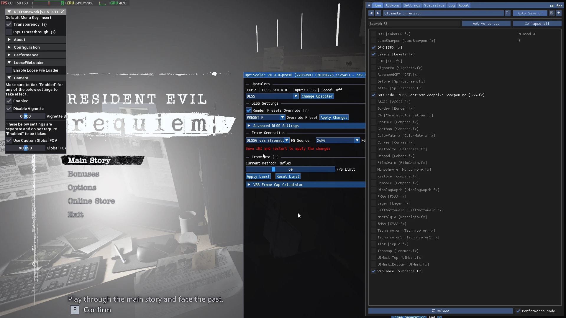Toggle Disable Vignette checkbox
Viewport: 566px width, 318px height.
[x=9, y=109]
